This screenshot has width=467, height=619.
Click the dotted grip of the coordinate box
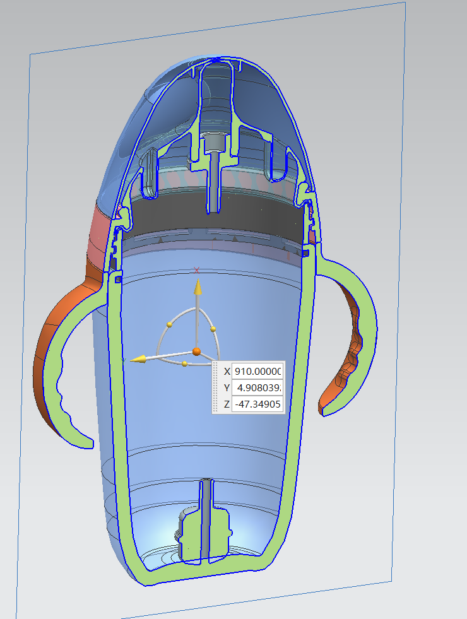coord(216,387)
